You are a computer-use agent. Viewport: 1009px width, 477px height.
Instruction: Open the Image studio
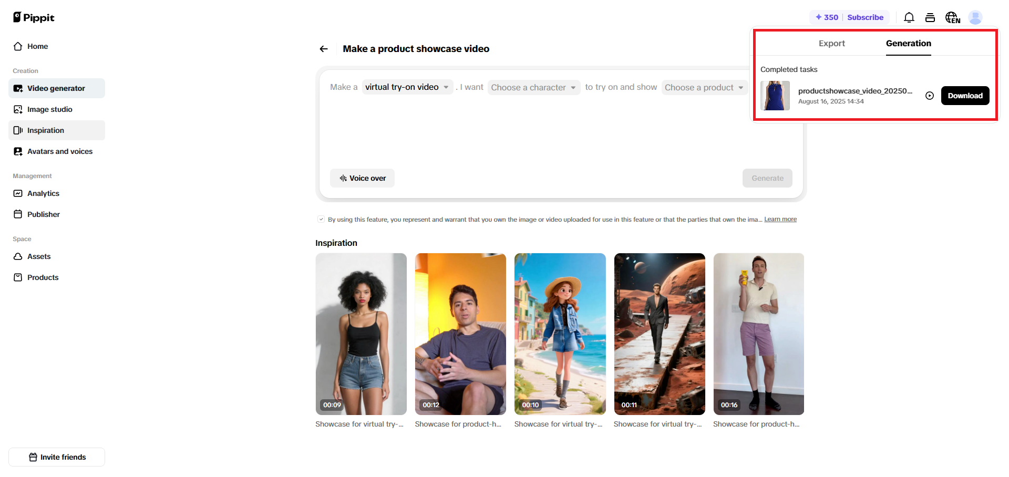pos(50,109)
